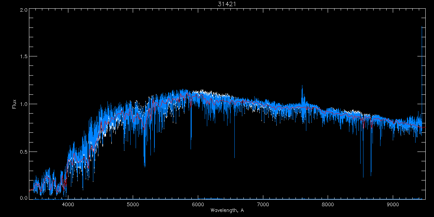
Task: Click the plot title 31421
Action: click(227, 4)
